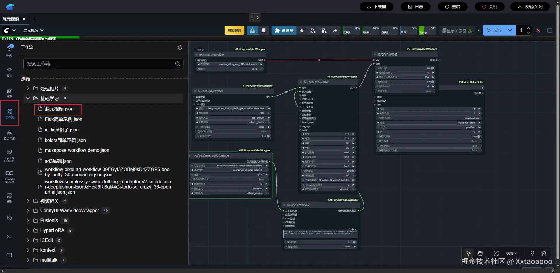Screen dimensions: 560x273
Task: Toggle 自动分块 switch in the decode node
Action: [x=405, y=82]
